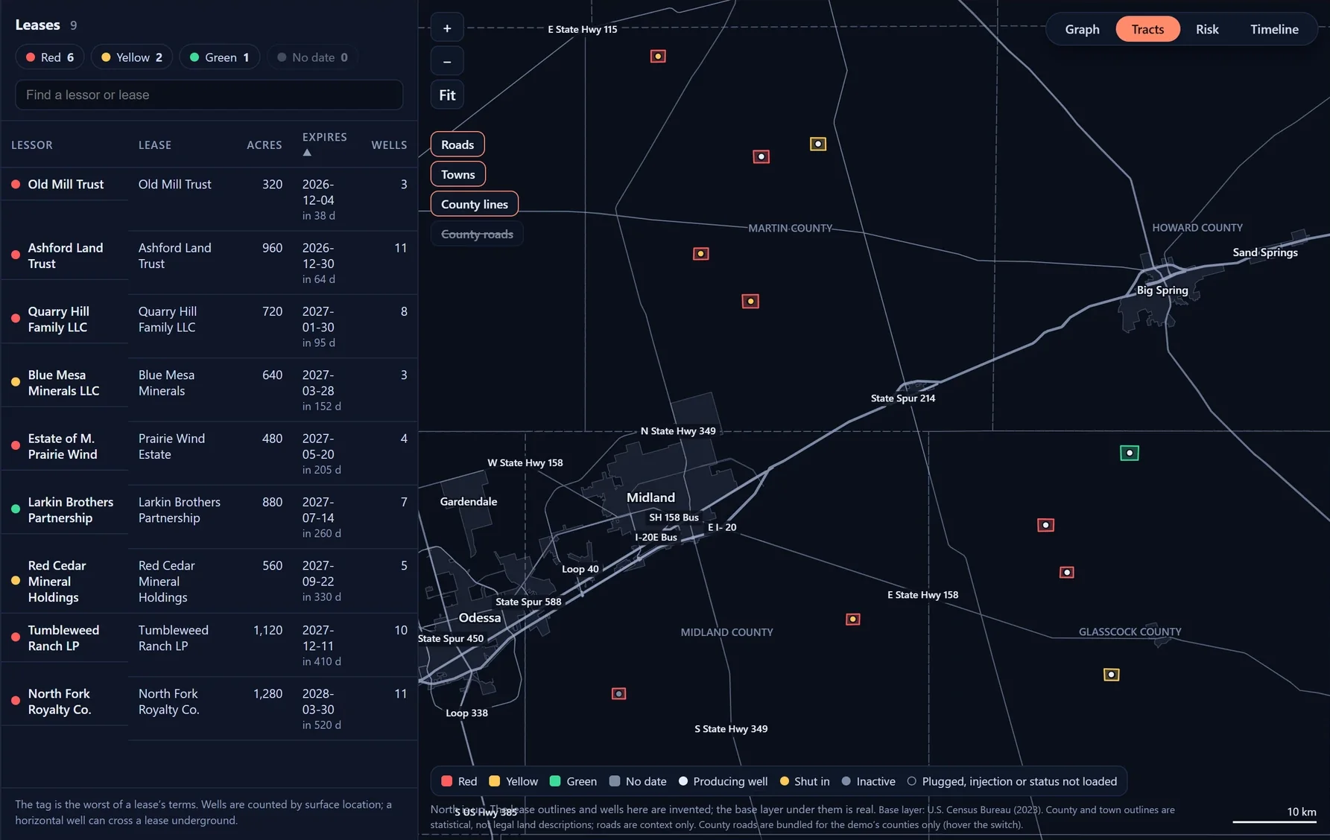Image resolution: width=1330 pixels, height=840 pixels.
Task: Focus the Find a lessor or lease field
Action: 209,95
